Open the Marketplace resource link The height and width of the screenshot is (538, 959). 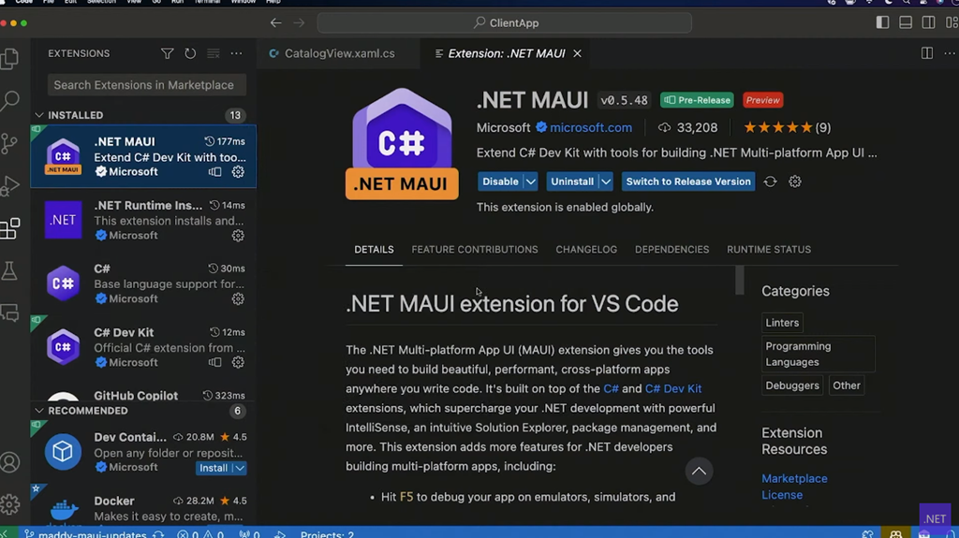pyautogui.click(x=794, y=479)
